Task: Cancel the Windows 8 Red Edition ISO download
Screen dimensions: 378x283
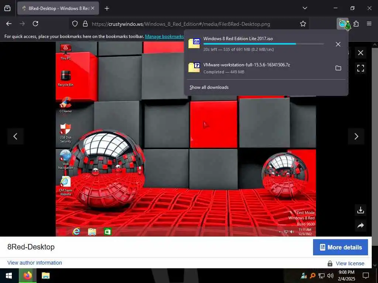Action: click(x=338, y=44)
